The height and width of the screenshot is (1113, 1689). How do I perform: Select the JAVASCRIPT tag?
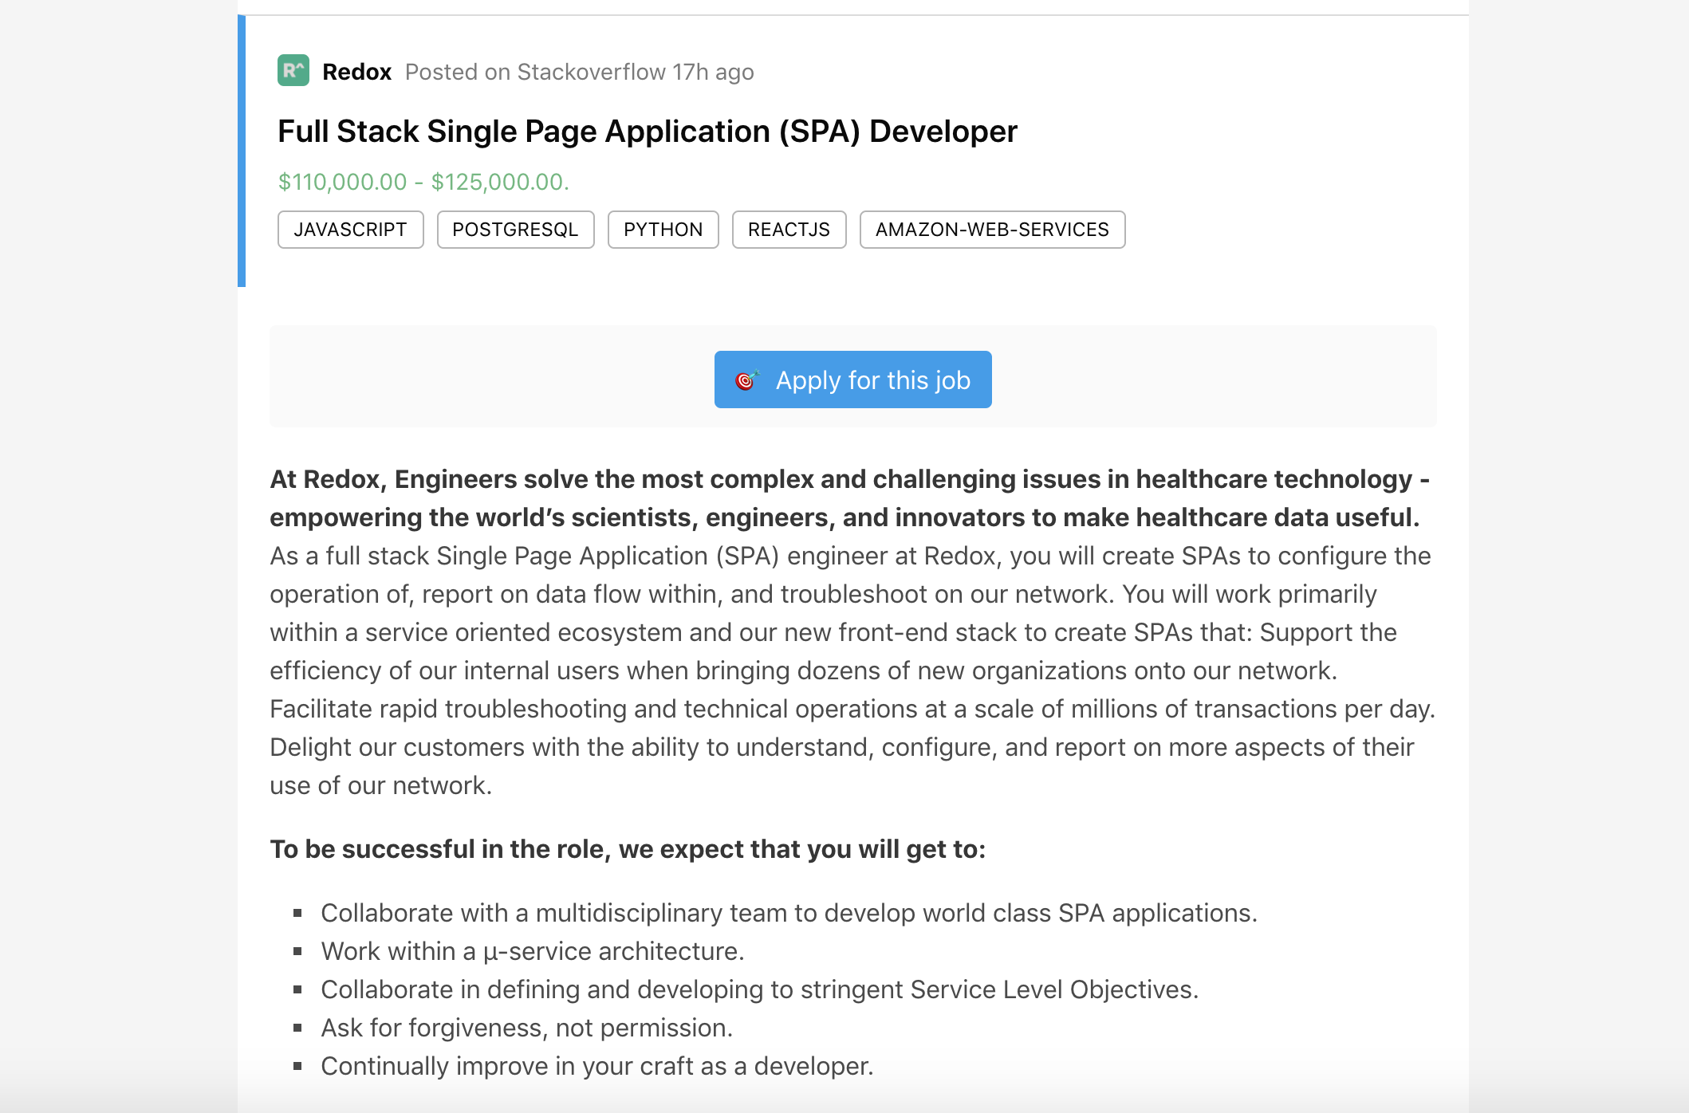click(x=350, y=230)
